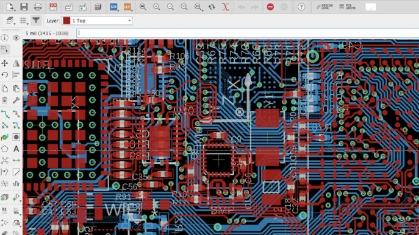Click the Refresh arrows icon
Screen dimensions: 419x235
pyautogui.click(x=212, y=7)
